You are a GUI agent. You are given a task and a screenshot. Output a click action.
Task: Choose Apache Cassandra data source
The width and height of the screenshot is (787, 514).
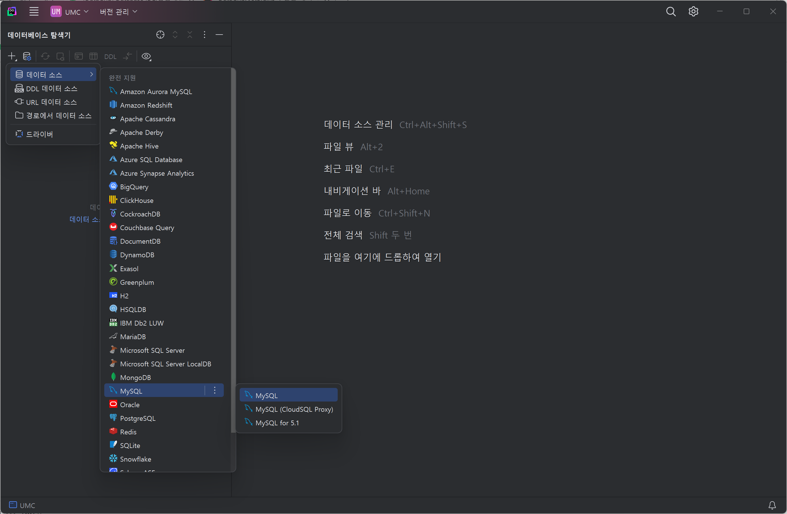coord(164,118)
